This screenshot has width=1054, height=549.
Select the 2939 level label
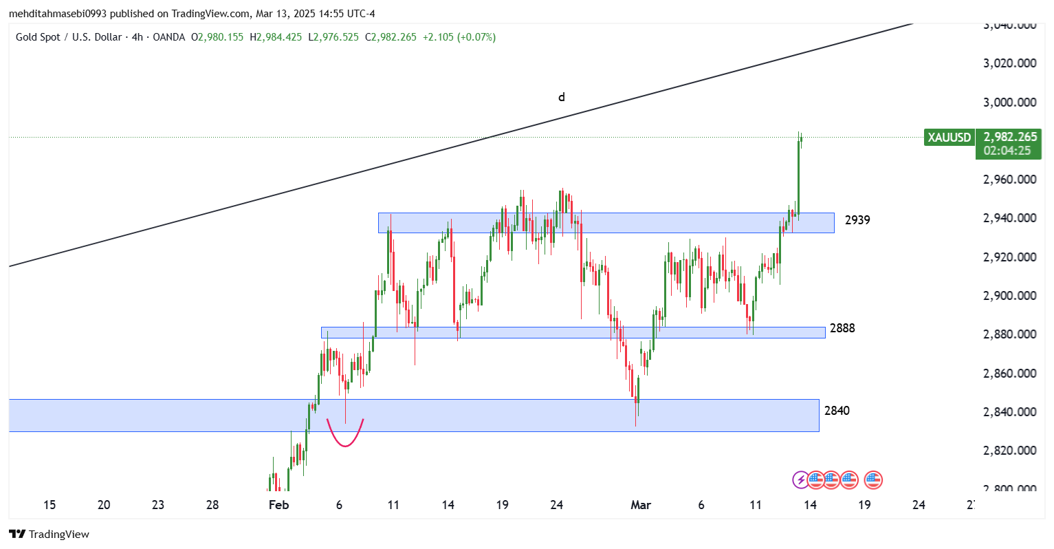857,220
